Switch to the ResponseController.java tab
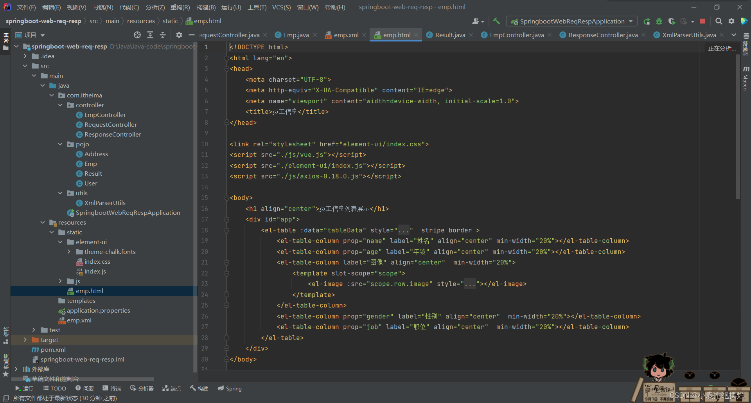Screen dimensions: 751x403 click(603, 35)
